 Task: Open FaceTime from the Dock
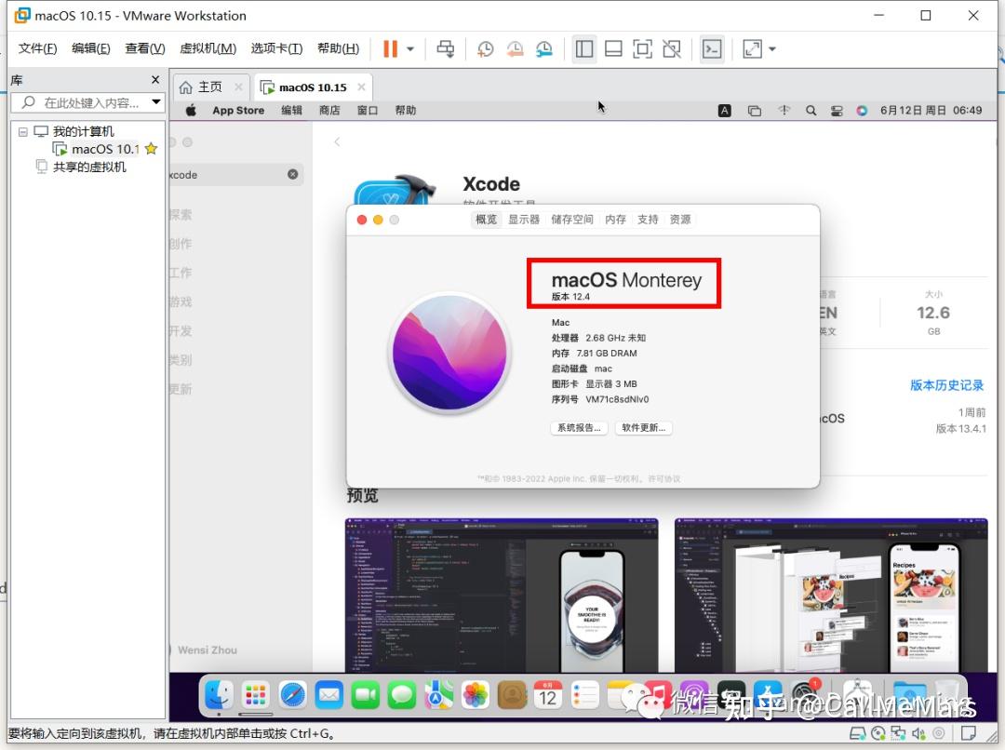pyautogui.click(x=366, y=695)
